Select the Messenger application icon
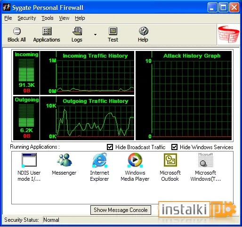 65,160
